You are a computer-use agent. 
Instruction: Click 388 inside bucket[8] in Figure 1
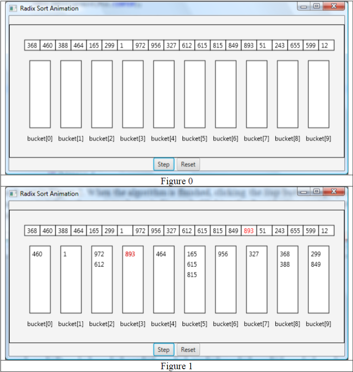285,264
